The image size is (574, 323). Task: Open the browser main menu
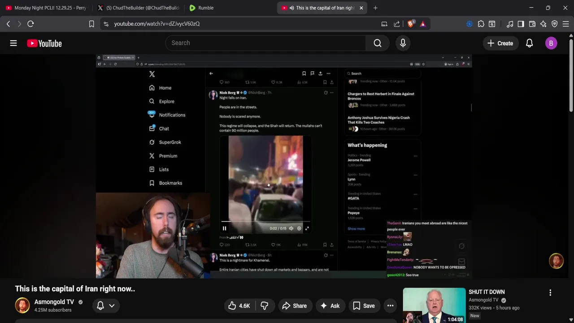(x=566, y=24)
